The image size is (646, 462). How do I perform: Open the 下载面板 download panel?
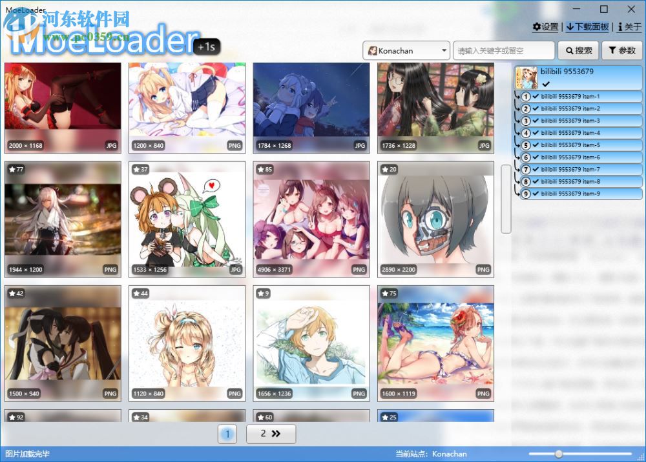(x=587, y=26)
